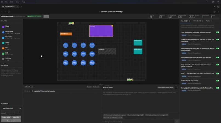This screenshot has height=123, width=221.
Task: Toggle the 0.9 m clearance rule
Action: (217, 65)
